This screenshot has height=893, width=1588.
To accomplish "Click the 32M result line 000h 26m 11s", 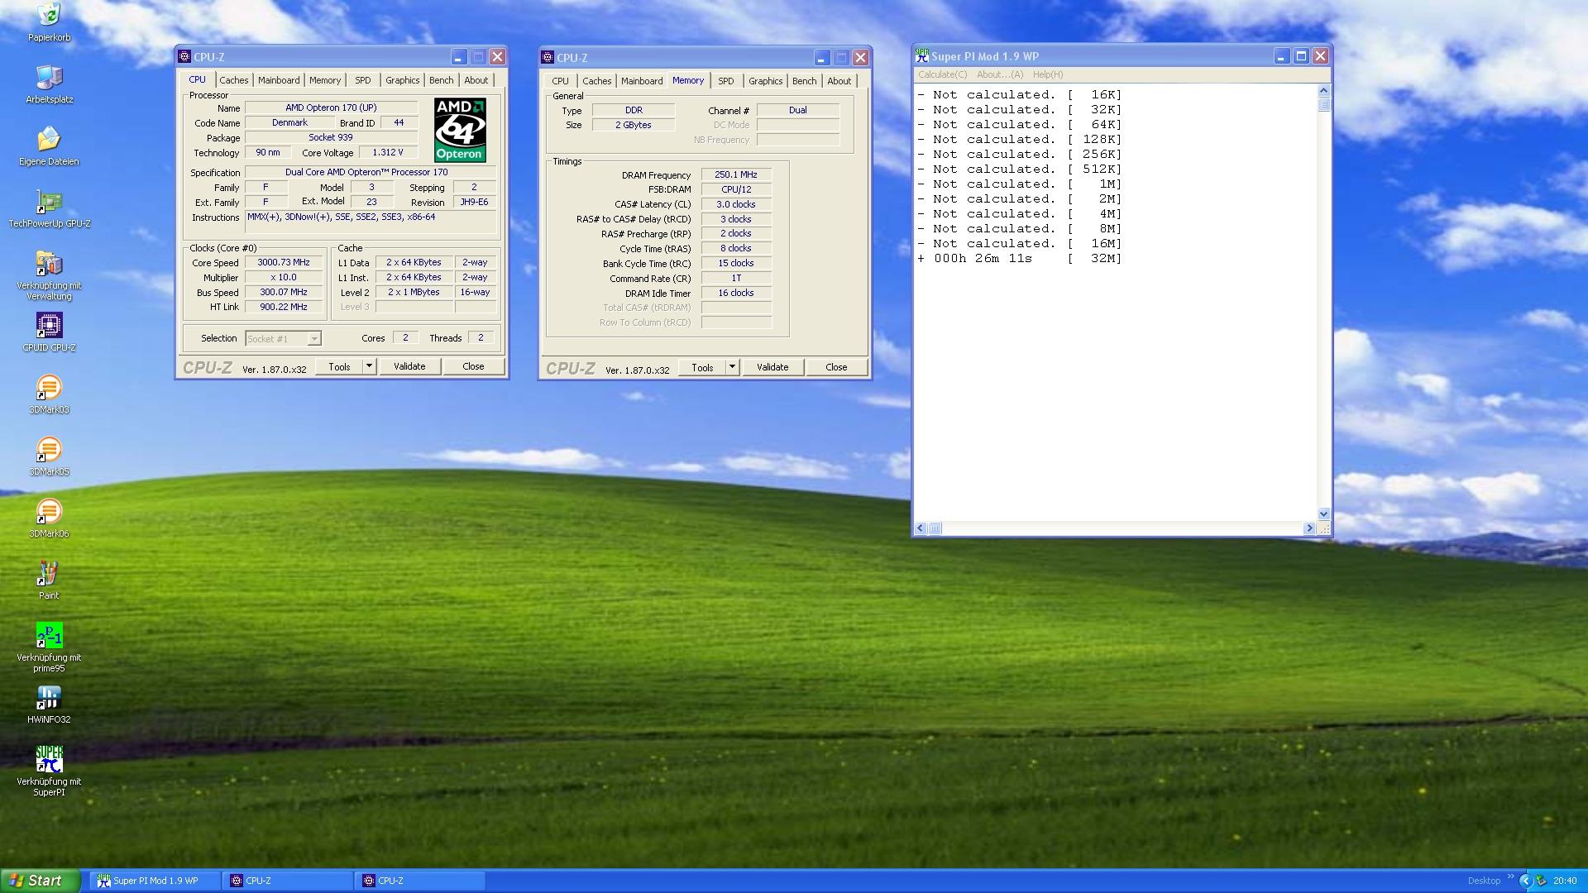I will pos(1019,258).
